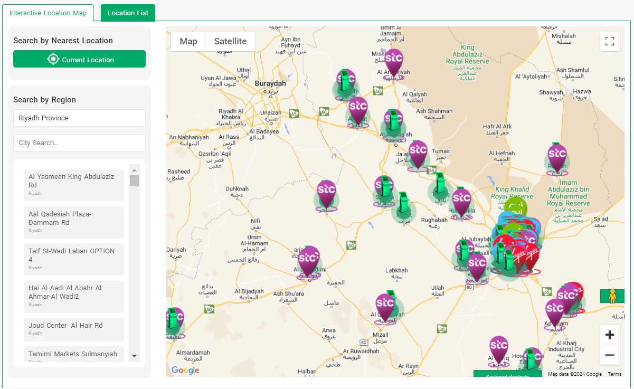
Task: Click stc marker at Ad Dilam
Action: [555, 314]
